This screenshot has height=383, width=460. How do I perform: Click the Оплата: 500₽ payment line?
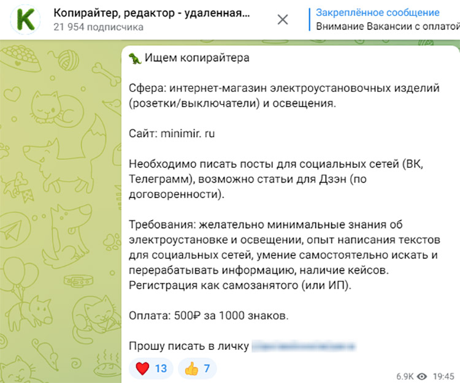click(x=209, y=316)
